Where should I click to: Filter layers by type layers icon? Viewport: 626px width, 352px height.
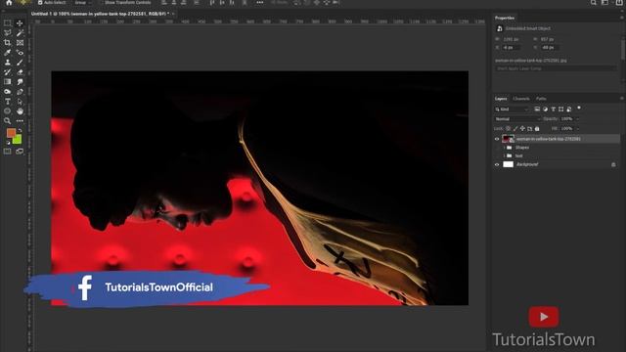(553, 109)
